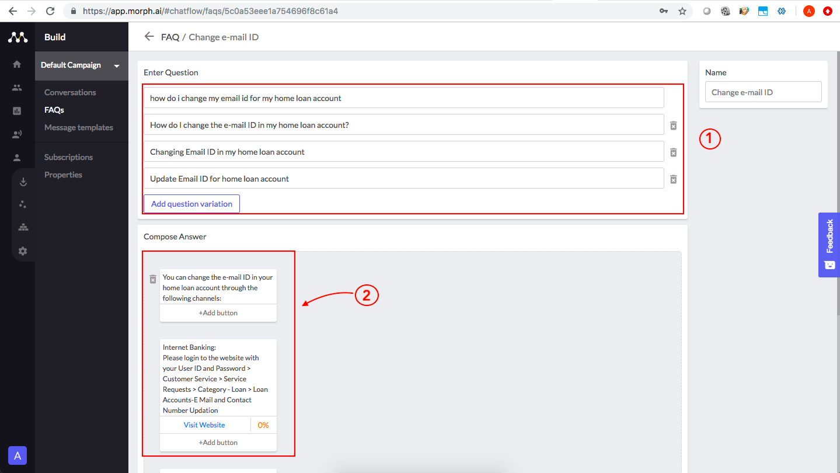
Task: Delete the 'Changing Email ID' question variation
Action: 673,152
